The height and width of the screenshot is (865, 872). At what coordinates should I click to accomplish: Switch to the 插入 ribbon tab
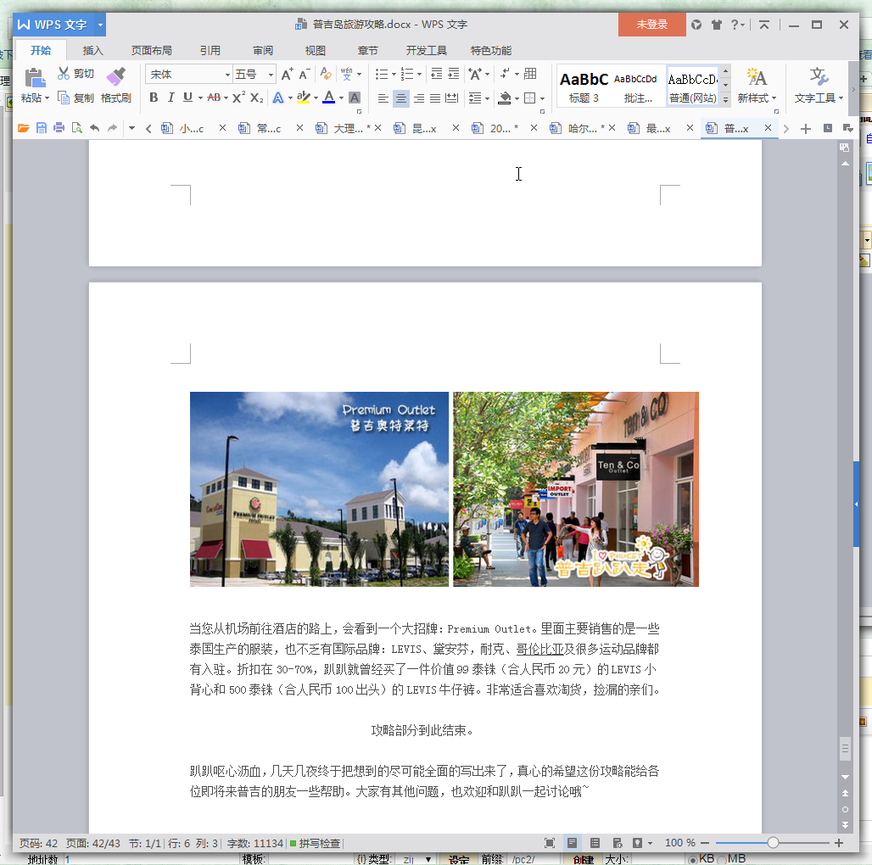click(92, 51)
